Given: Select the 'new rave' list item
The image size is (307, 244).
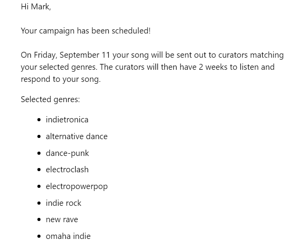Looking at the screenshot, I should tap(62, 220).
